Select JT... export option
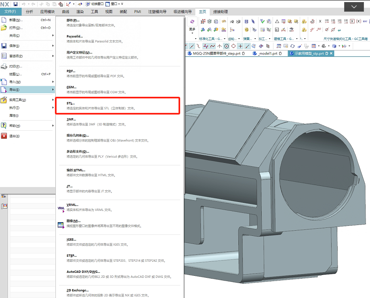The height and width of the screenshot is (298, 370). point(120,189)
